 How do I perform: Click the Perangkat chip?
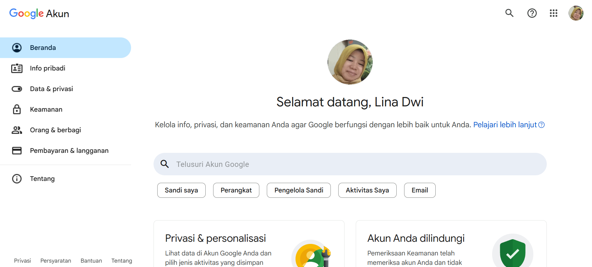(x=236, y=190)
